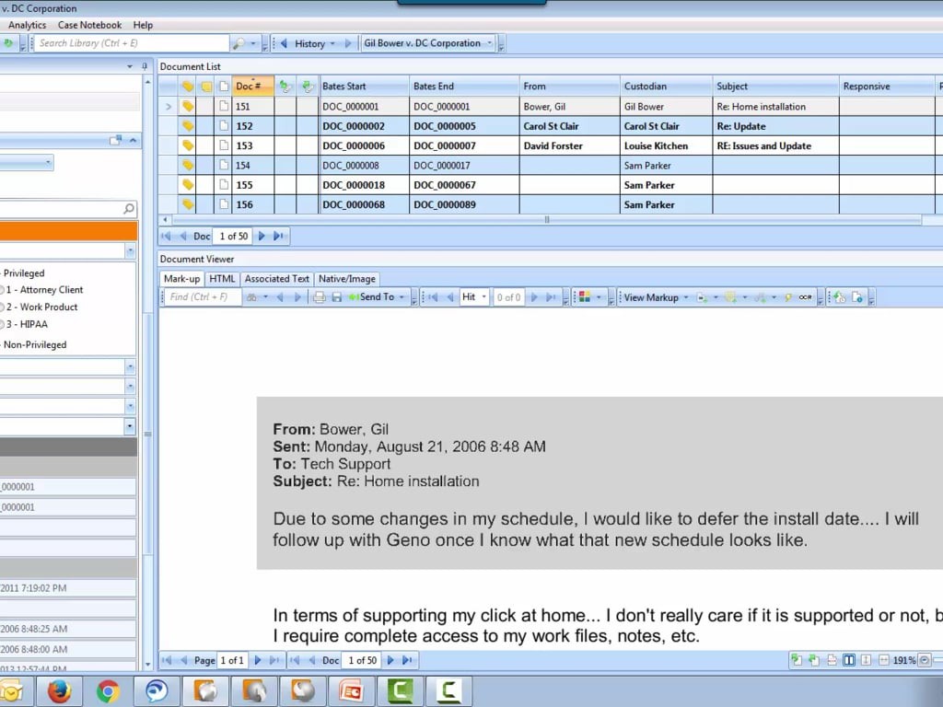Open the Case Notebook menu
Image resolution: width=943 pixels, height=707 pixels.
(89, 25)
